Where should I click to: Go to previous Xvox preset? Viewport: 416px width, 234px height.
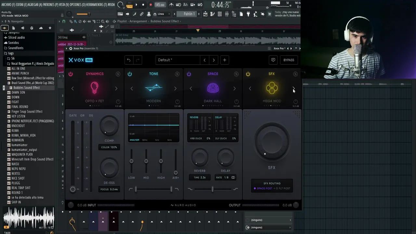204,60
